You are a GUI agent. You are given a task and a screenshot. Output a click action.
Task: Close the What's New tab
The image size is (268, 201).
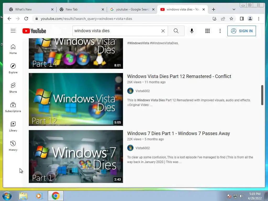52,9
